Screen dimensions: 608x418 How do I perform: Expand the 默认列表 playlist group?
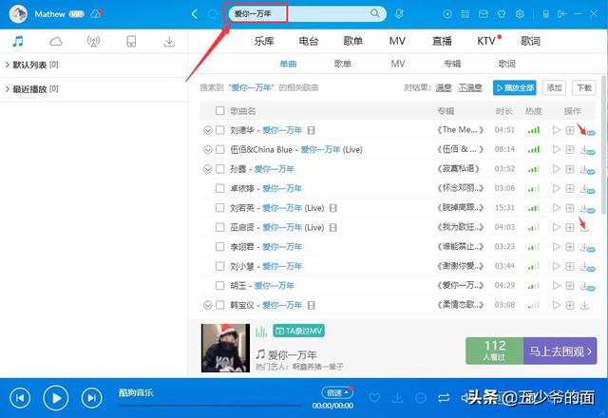[x=8, y=65]
